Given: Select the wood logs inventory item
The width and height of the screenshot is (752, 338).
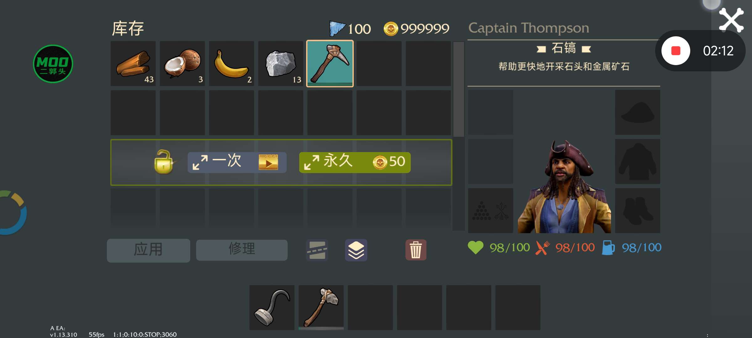Looking at the screenshot, I should pyautogui.click(x=133, y=64).
